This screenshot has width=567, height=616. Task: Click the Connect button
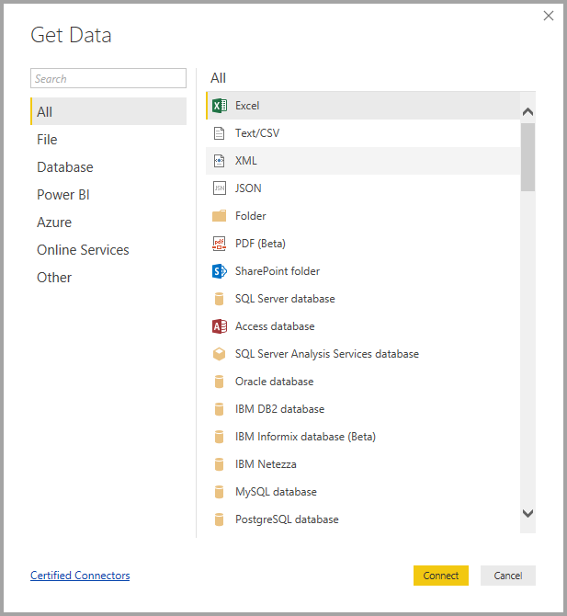click(441, 576)
